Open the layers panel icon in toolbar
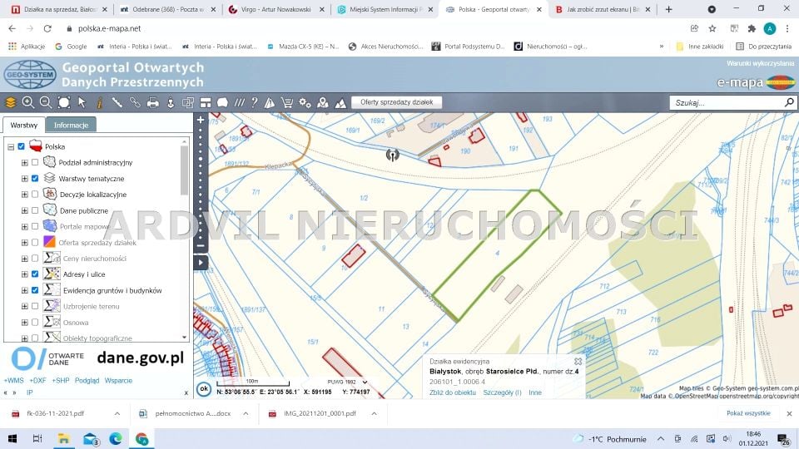This screenshot has height=449, width=799. tap(11, 102)
